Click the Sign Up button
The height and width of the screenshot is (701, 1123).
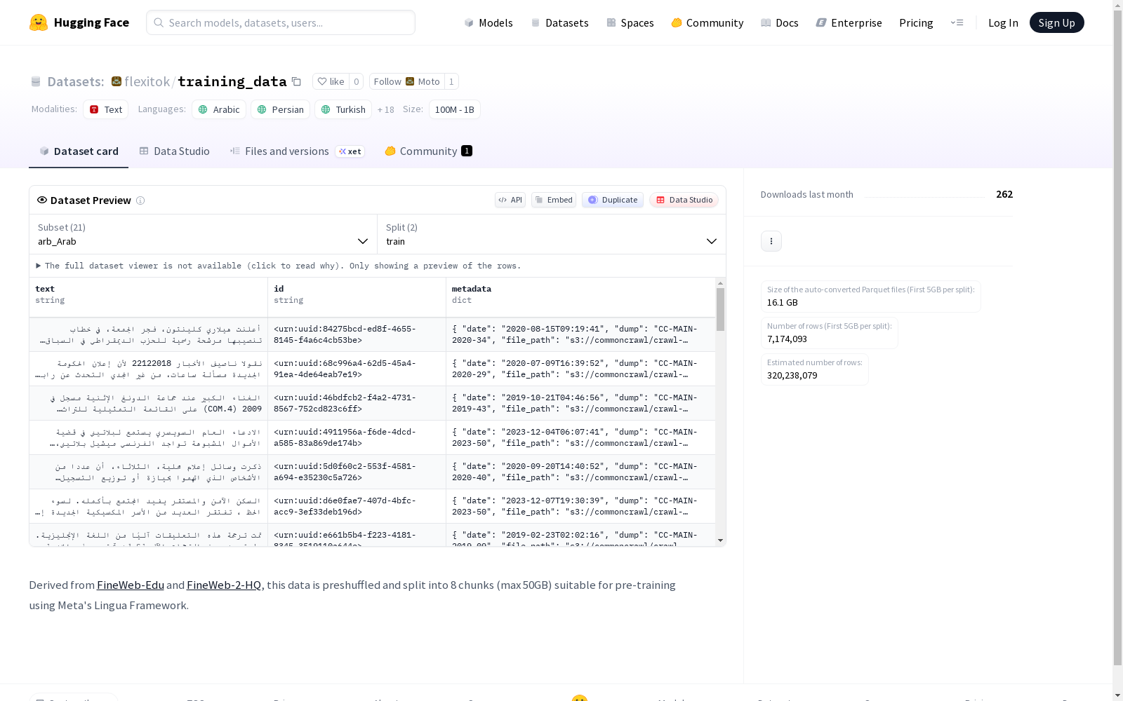coord(1056,22)
